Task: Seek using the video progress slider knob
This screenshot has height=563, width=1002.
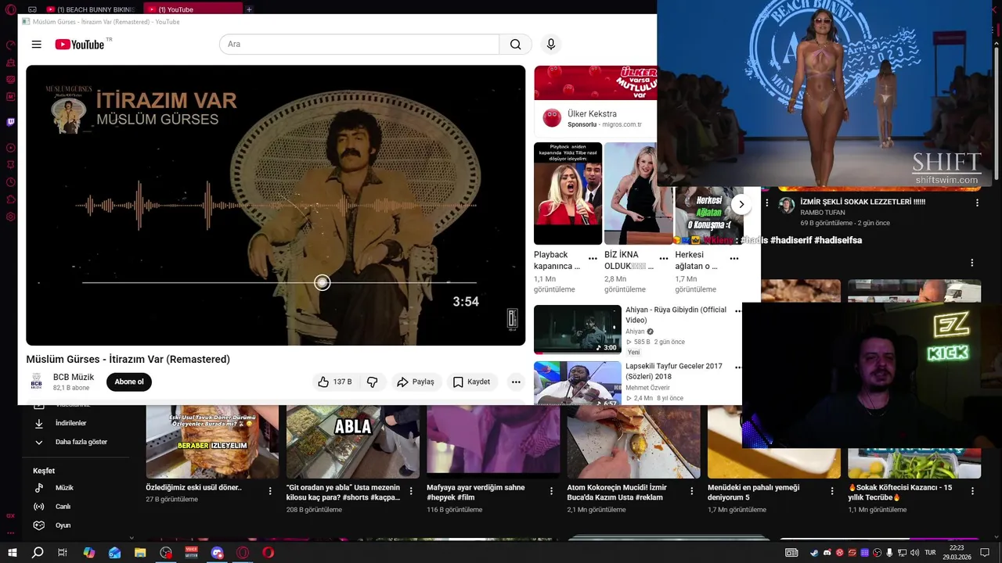Action: [x=322, y=282]
